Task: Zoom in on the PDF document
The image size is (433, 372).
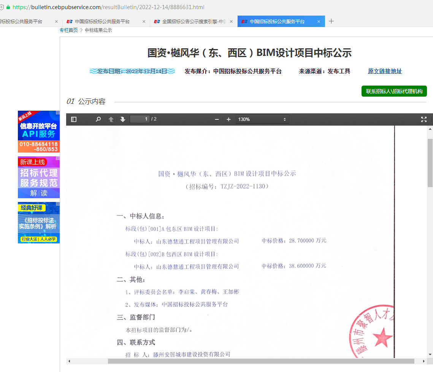Action: (x=228, y=119)
